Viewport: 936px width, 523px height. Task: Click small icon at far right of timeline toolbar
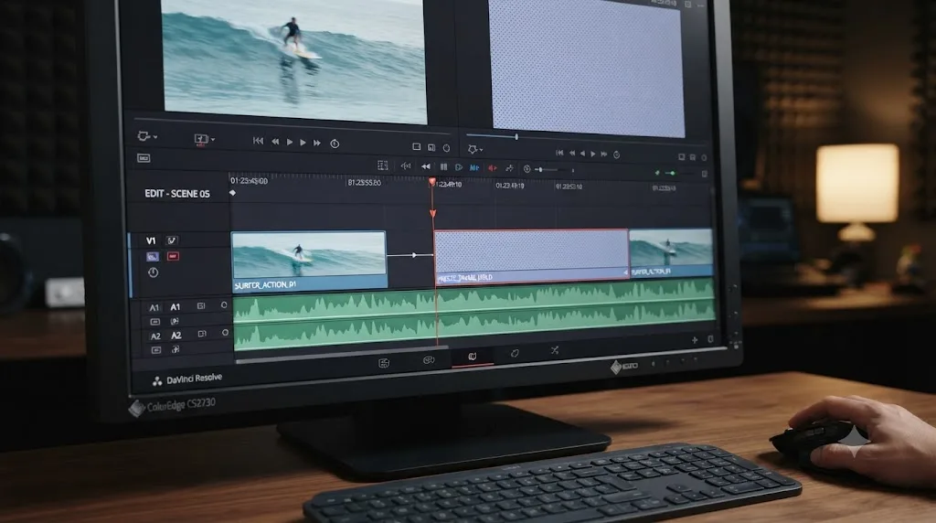705,174
